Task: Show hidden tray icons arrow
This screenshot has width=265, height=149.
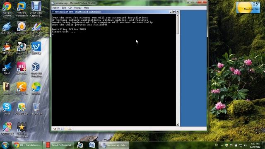Action: tap(222, 145)
